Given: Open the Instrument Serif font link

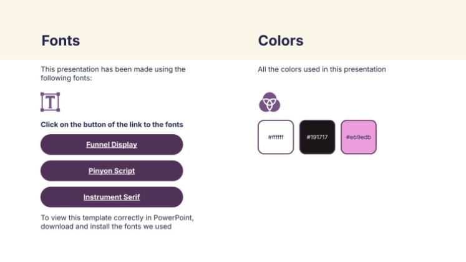Looking at the screenshot, I should click(112, 197).
